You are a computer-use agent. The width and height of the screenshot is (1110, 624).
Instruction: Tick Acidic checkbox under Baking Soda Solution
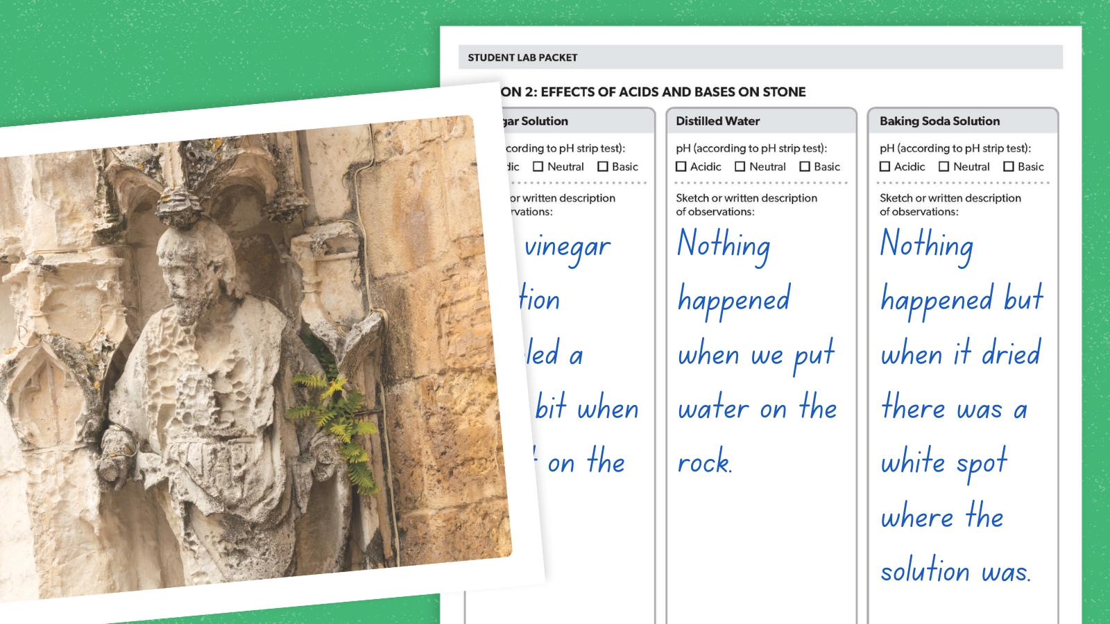click(x=885, y=166)
